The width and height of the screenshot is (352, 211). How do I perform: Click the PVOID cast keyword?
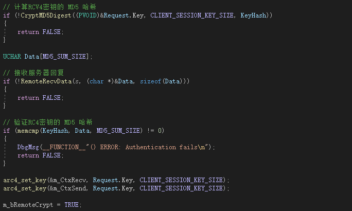[x=88, y=15]
